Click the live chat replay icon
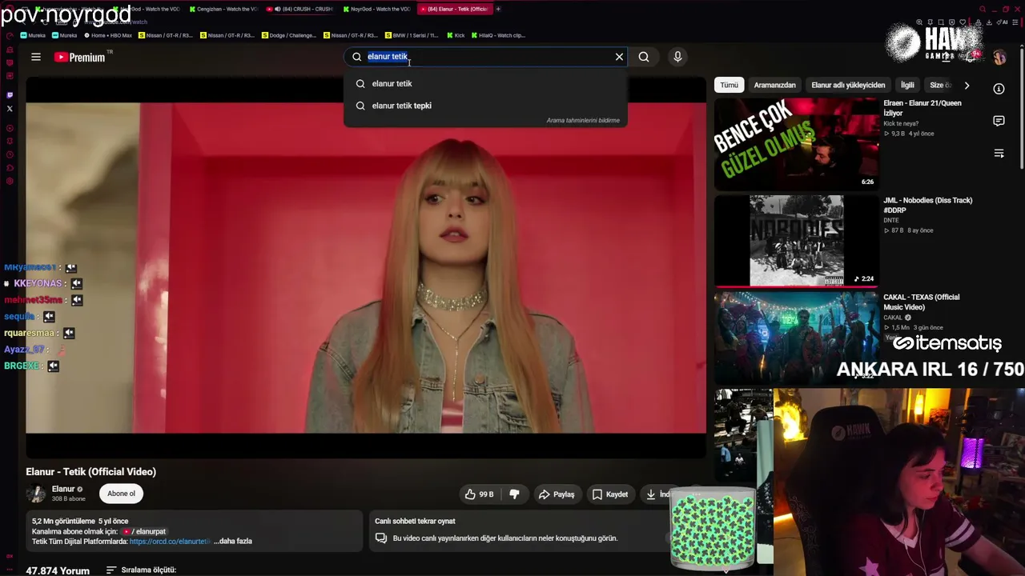The image size is (1025, 576). coord(381,538)
